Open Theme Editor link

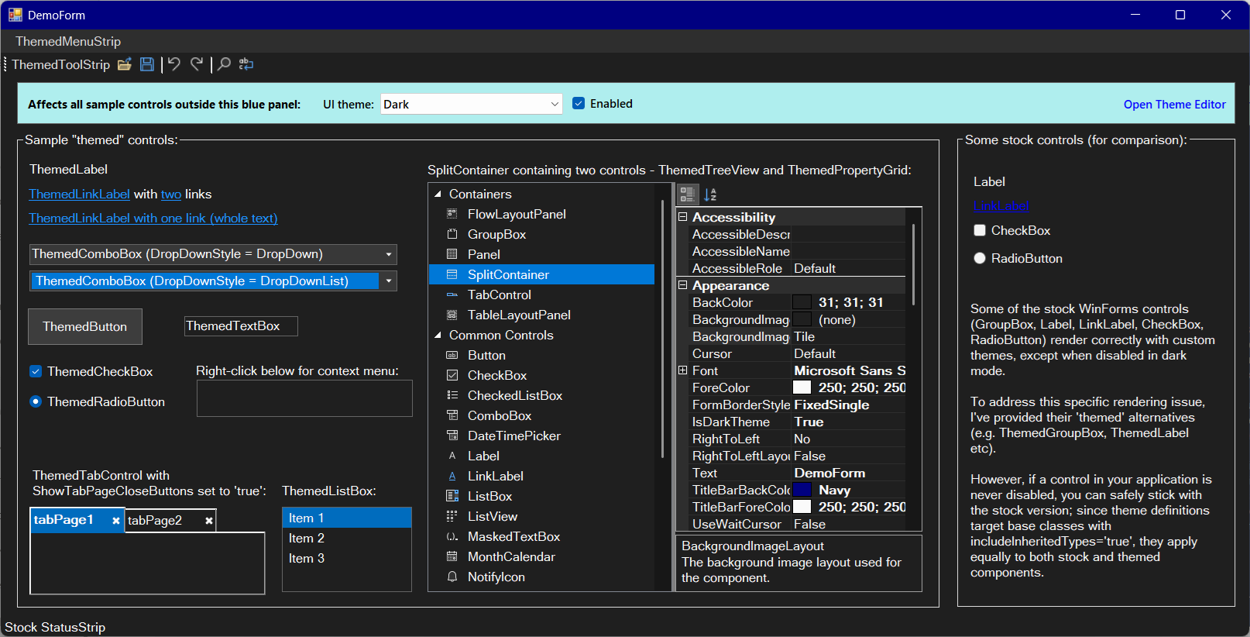click(1174, 105)
